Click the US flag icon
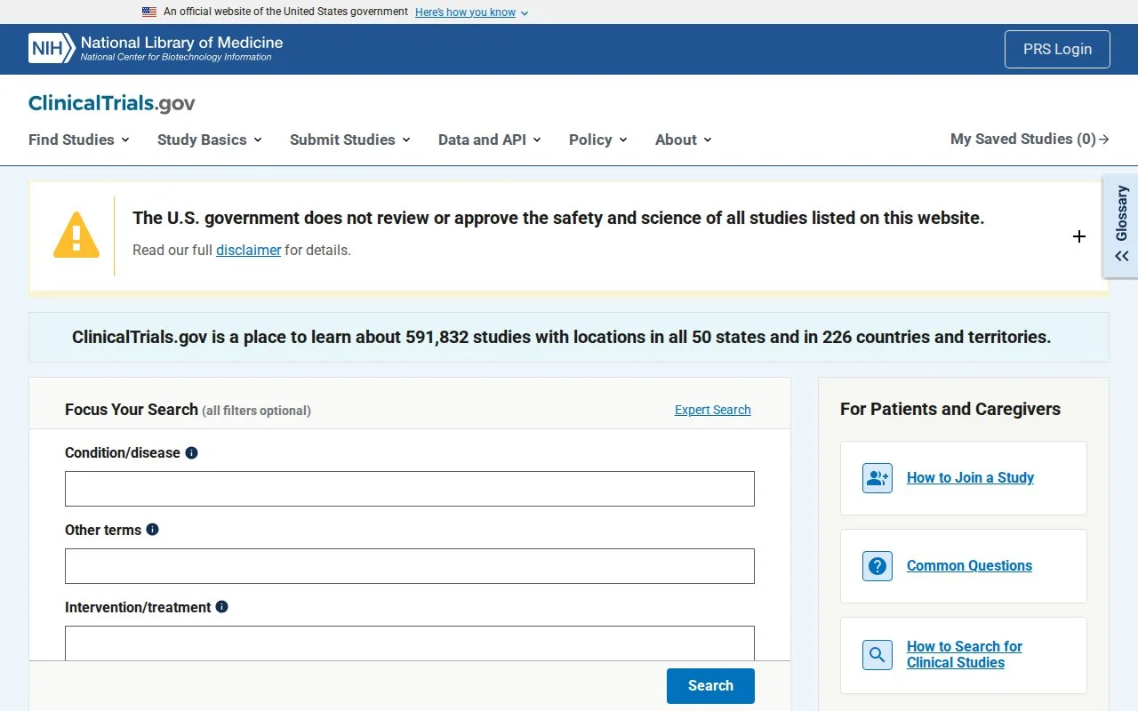The height and width of the screenshot is (711, 1138). (x=149, y=12)
